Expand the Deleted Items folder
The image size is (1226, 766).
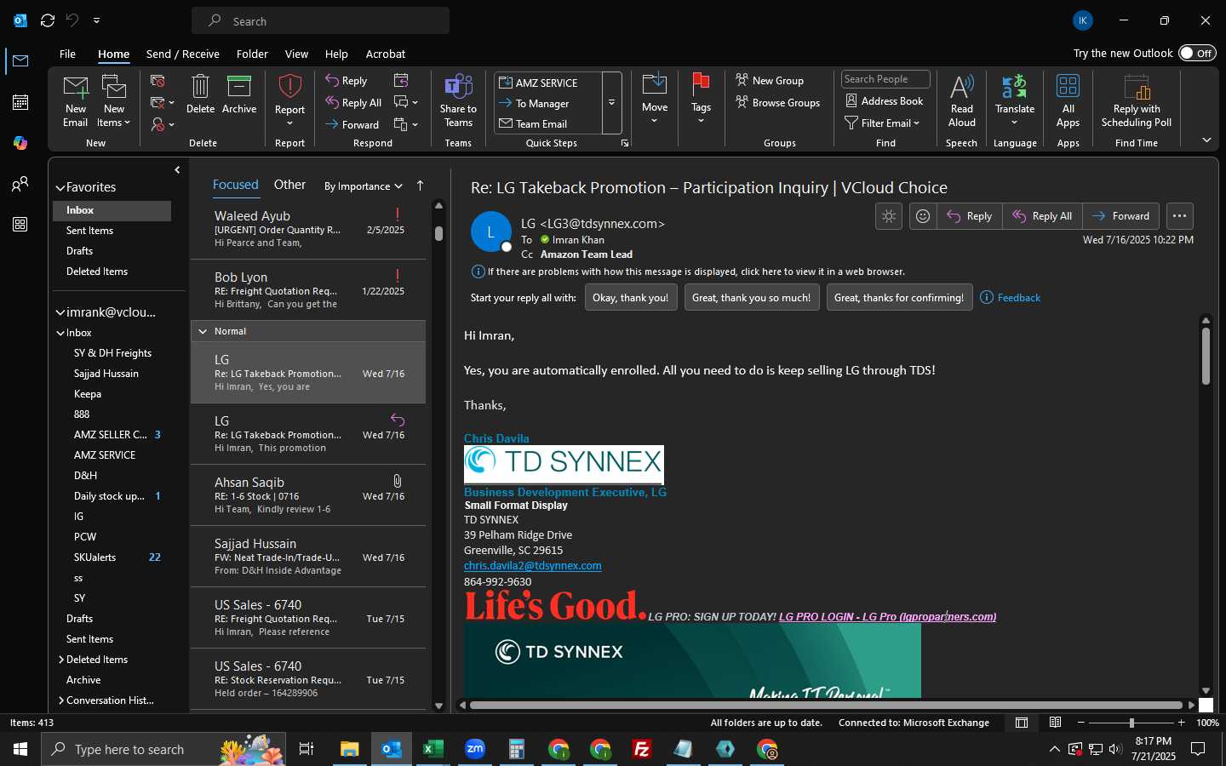point(61,660)
